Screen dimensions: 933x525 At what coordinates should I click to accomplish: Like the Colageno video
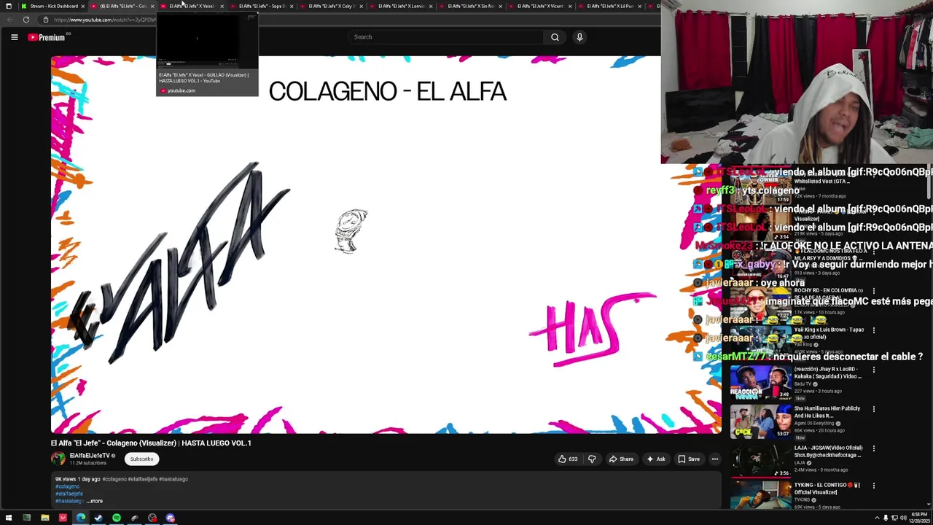pos(568,459)
